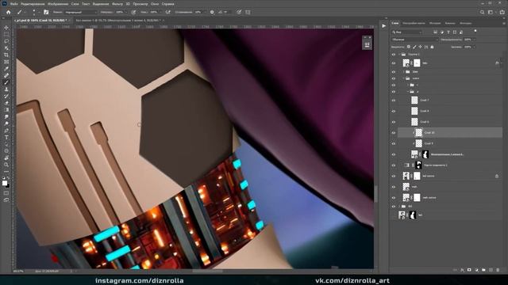Hide the Слой 8 layer
Image resolution: width=508 pixels, height=285 pixels.
(x=394, y=111)
